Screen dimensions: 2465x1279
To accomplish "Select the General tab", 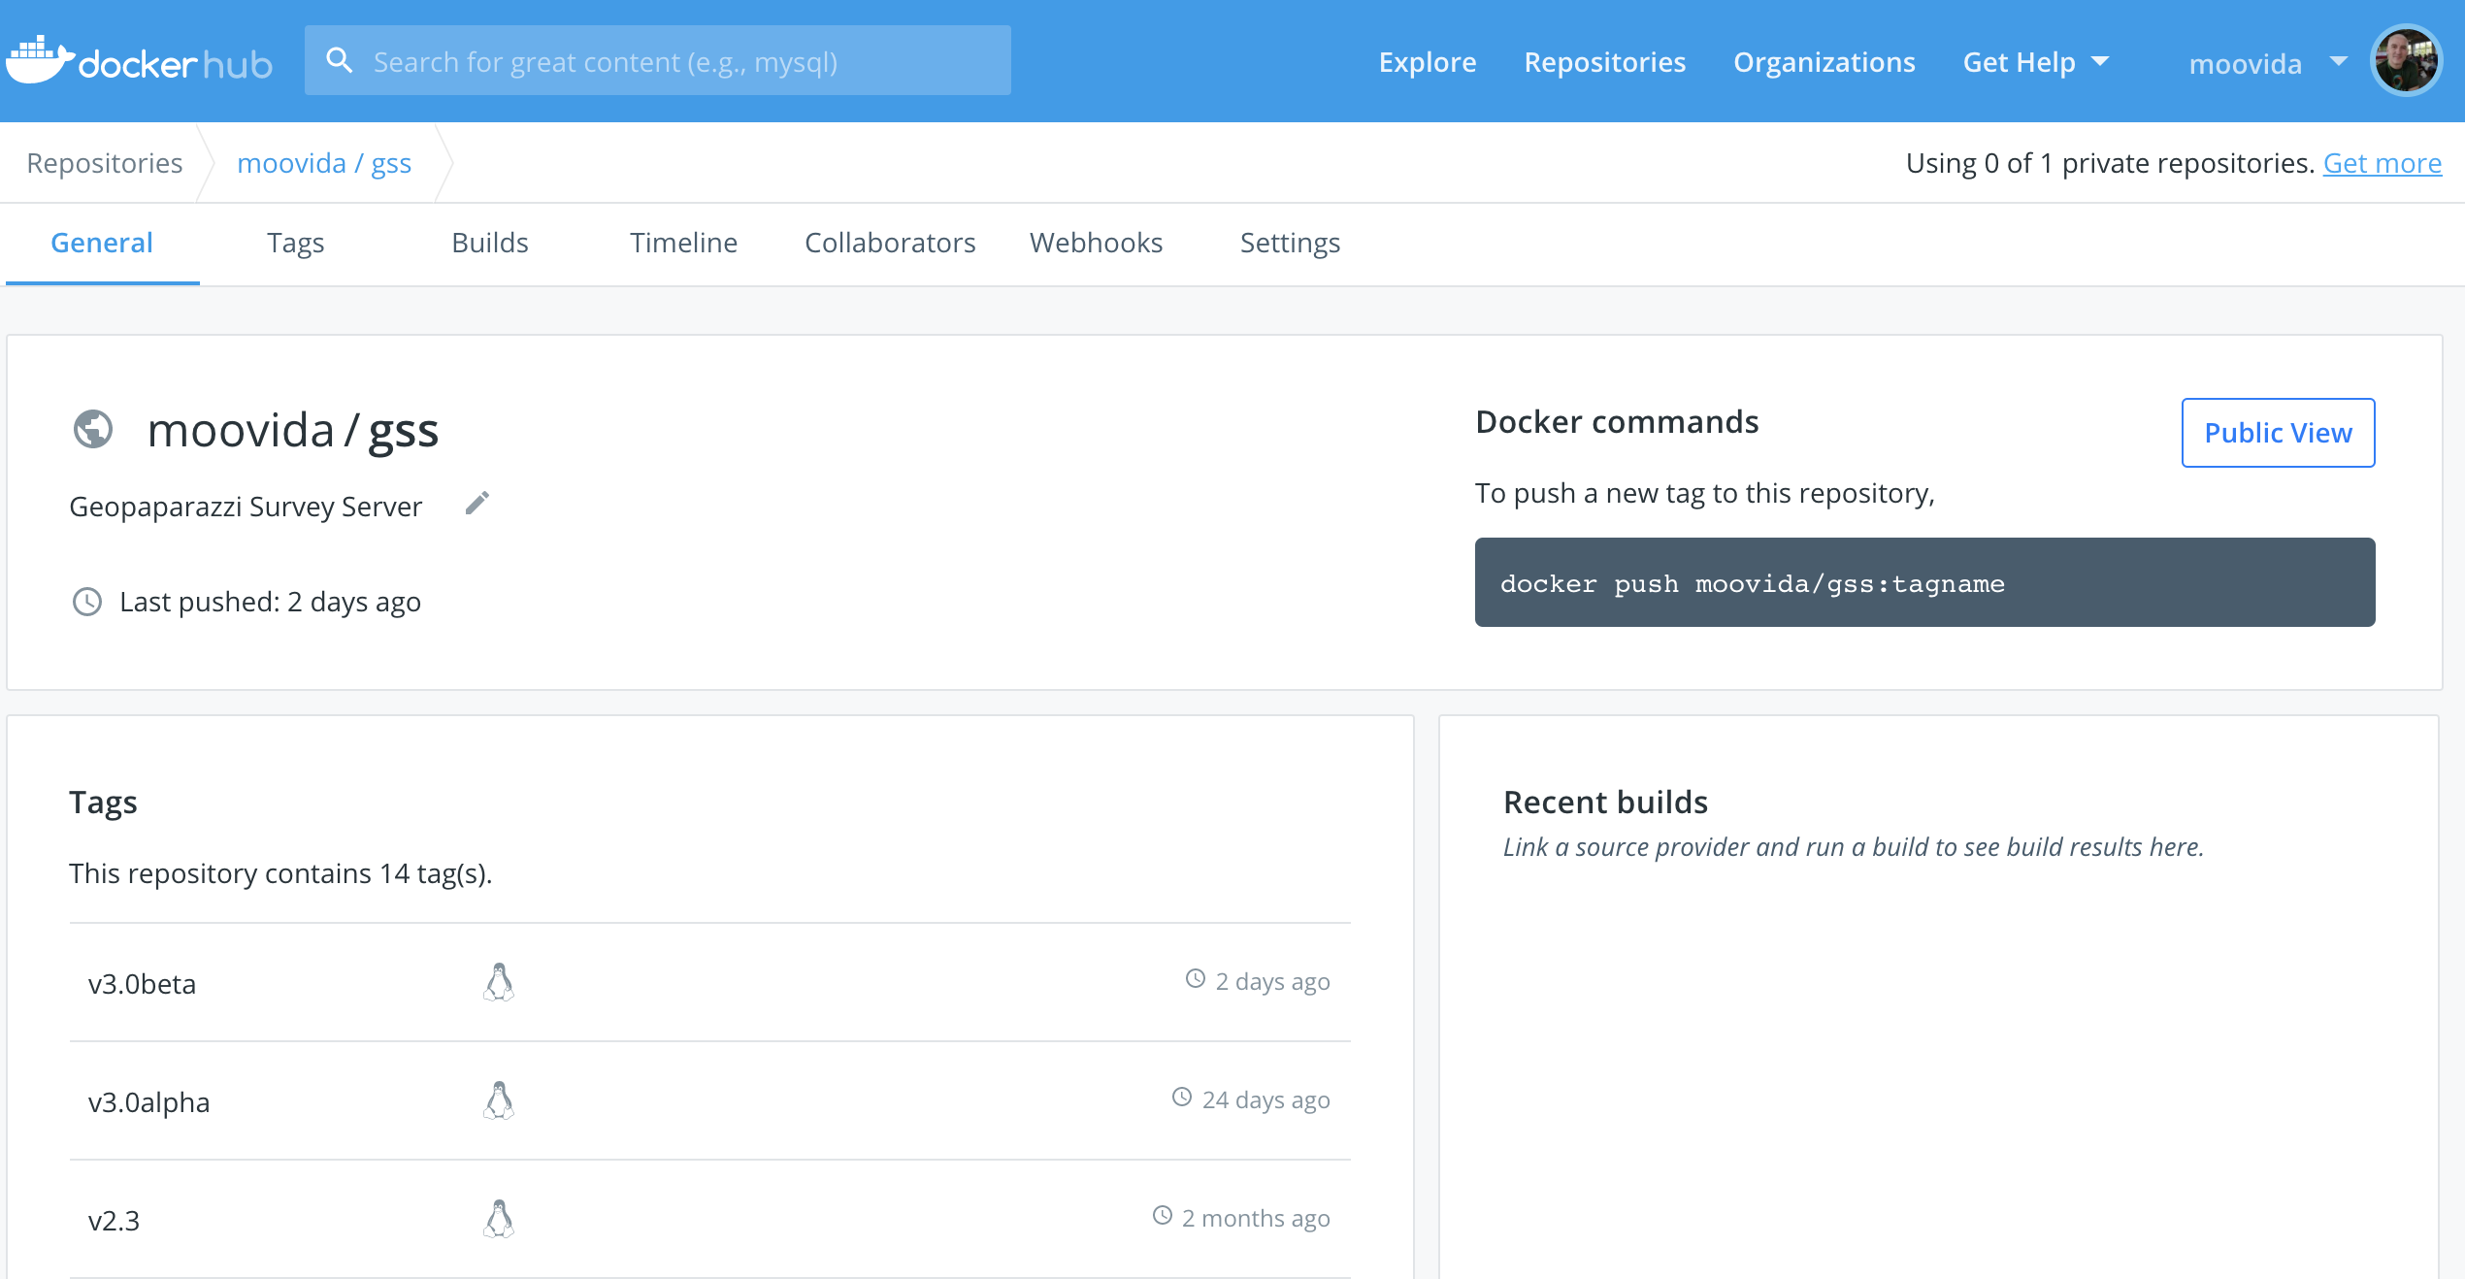I will [102, 243].
